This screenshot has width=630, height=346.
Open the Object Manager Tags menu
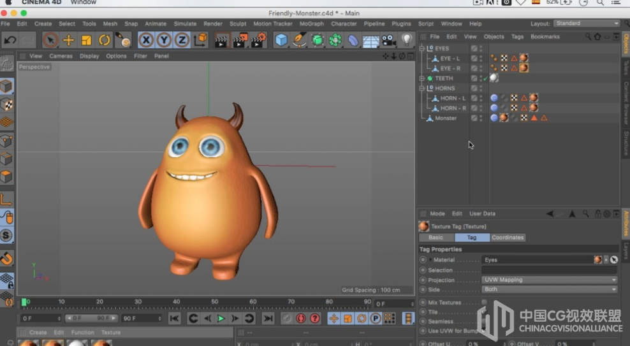[x=517, y=36]
